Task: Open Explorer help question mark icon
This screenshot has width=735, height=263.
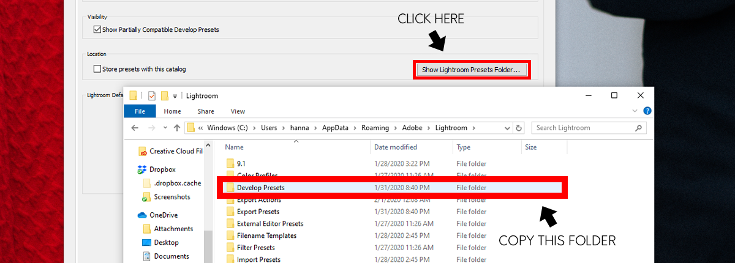Action: point(647,111)
